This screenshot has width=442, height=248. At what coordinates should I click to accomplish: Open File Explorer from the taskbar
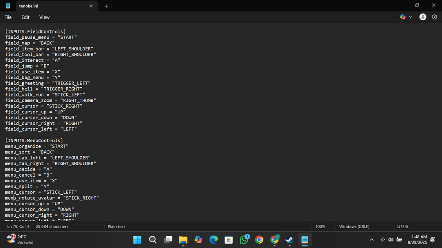[183, 240]
